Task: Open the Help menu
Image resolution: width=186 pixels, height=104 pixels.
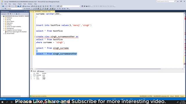Action: pos(35,4)
